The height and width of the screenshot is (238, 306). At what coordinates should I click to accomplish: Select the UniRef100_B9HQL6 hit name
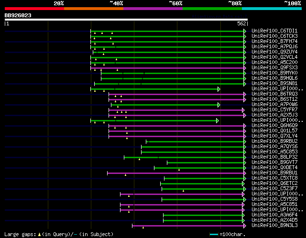(274, 78)
